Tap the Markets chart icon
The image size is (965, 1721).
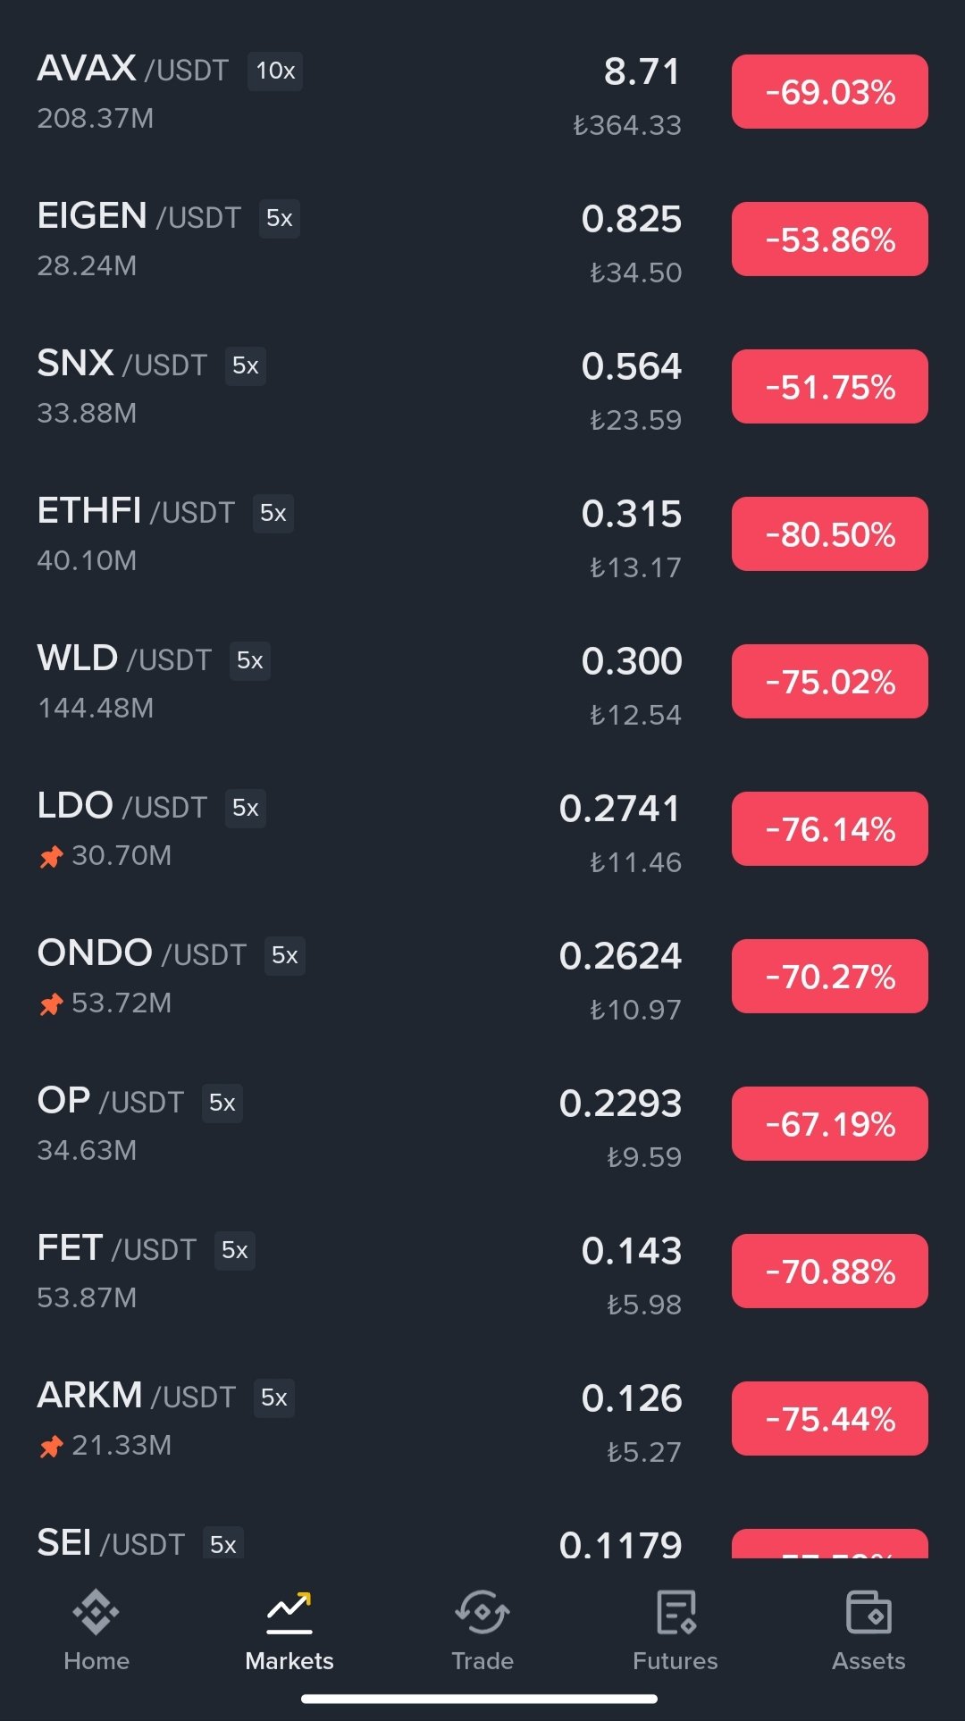(289, 1612)
